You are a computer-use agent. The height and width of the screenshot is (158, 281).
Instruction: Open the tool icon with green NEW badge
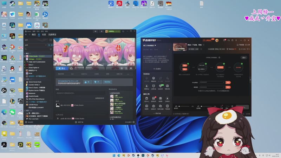pos(161,86)
